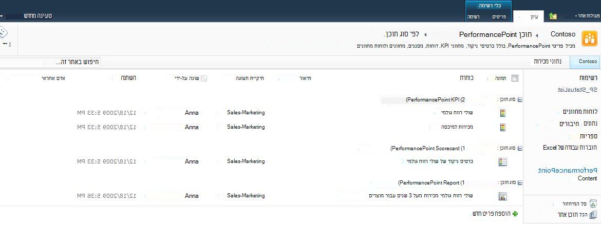Click Anna in the מכירות למיכסה row
This screenshot has width=601, height=225.
192,127
